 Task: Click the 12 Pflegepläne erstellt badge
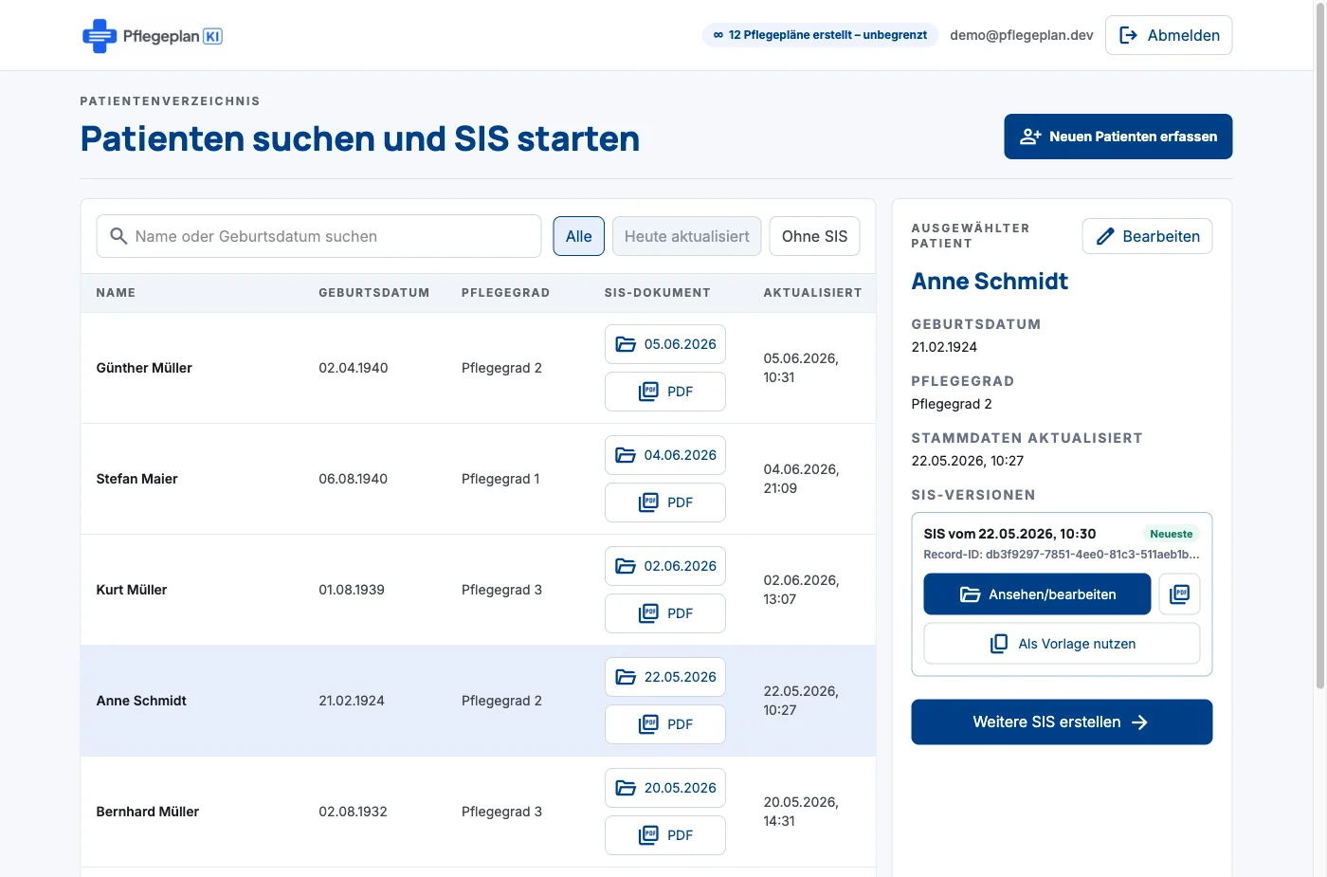(x=821, y=35)
